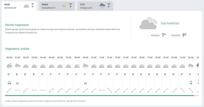
Task: Click the 00:00 night rain weather icon
Action: click(x=9, y=66)
